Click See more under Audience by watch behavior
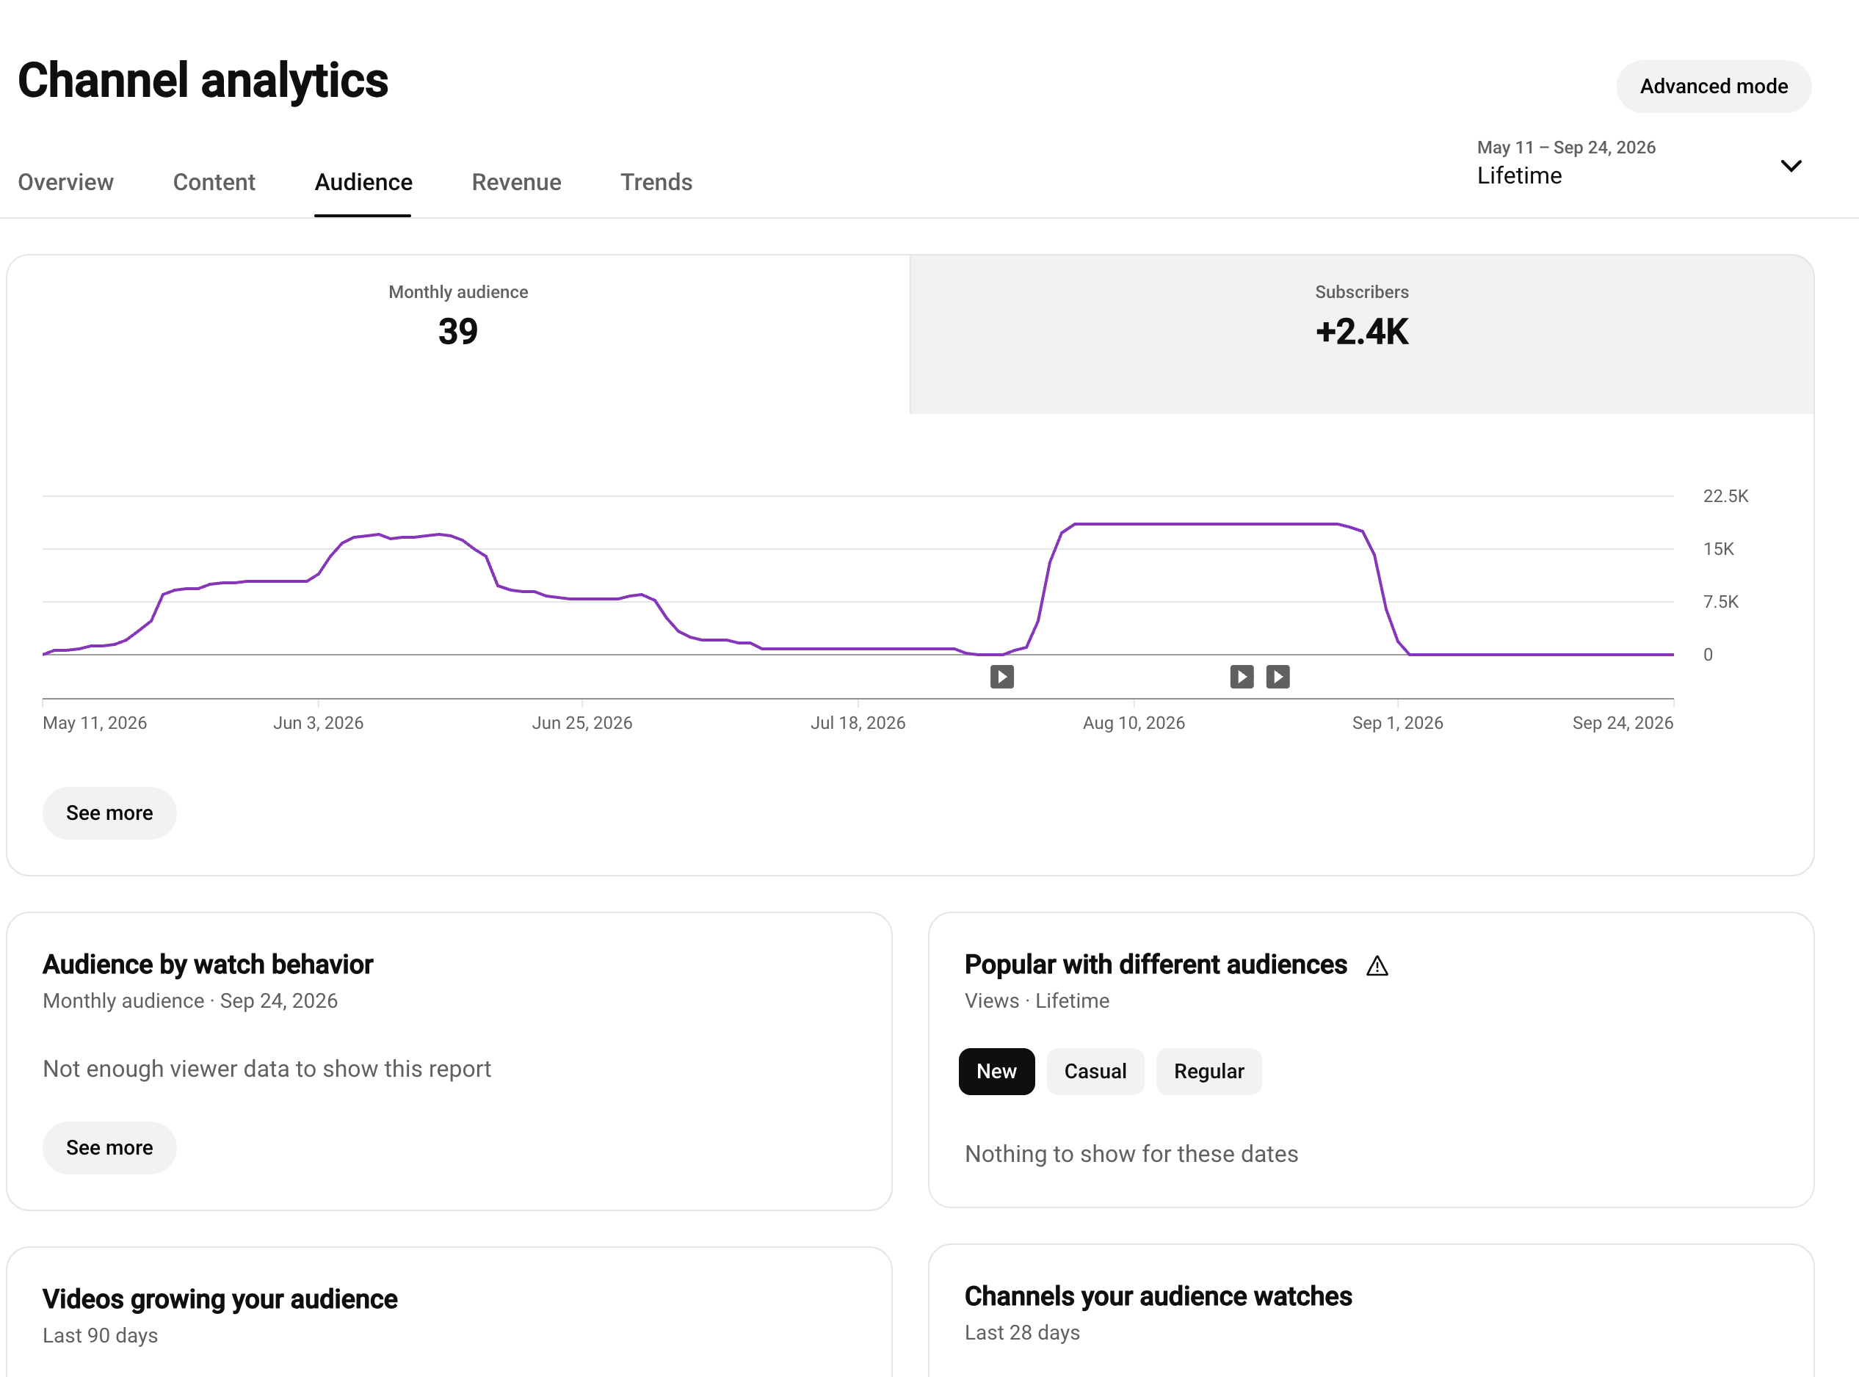Screen dimensions: 1859x1377 coord(109,1148)
